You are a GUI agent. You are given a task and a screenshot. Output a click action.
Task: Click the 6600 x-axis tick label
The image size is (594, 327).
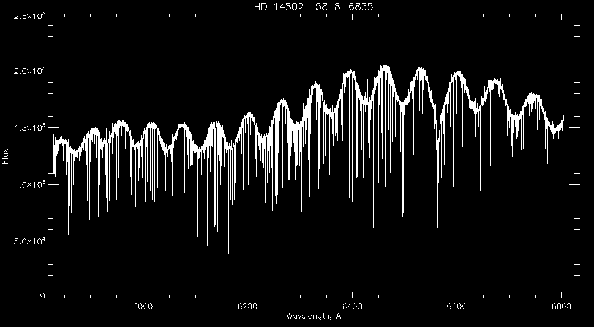click(x=457, y=306)
